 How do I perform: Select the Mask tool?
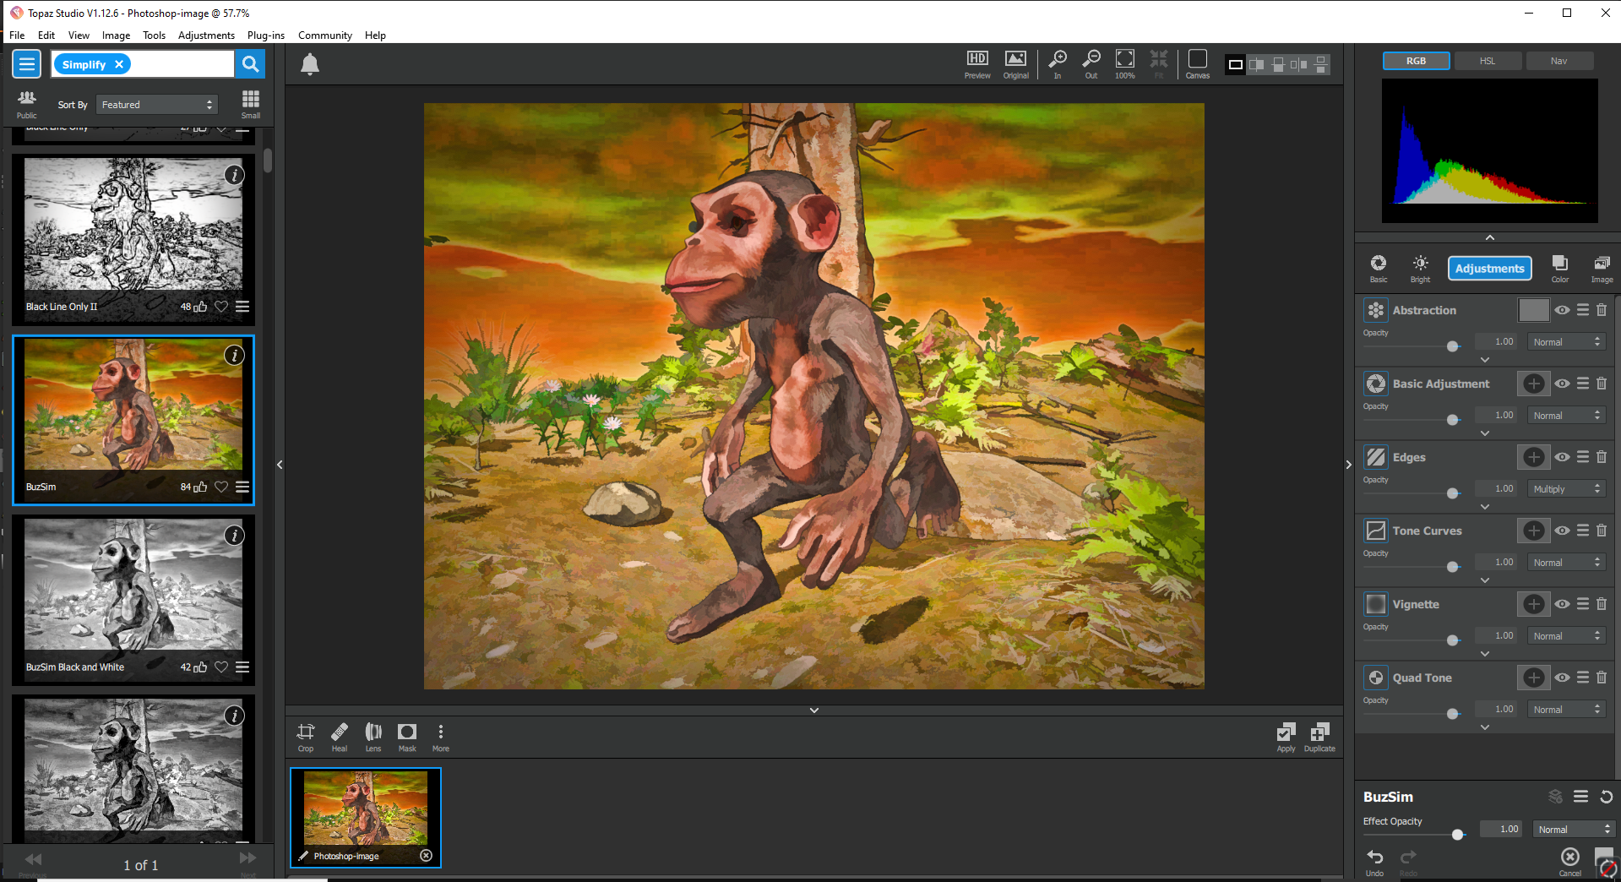click(406, 733)
